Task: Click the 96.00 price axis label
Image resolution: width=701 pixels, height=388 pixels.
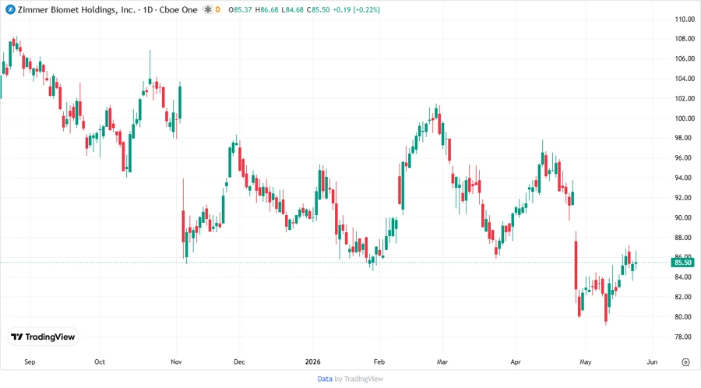Action: click(685, 158)
